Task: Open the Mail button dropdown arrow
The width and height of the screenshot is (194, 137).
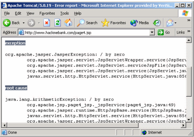Action: click(175, 23)
